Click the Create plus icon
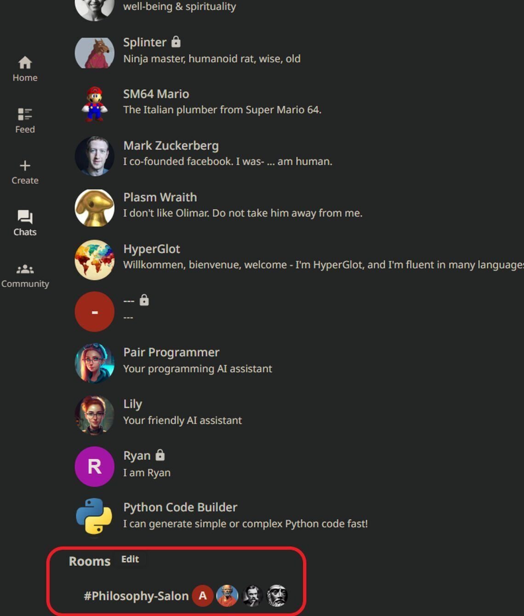Viewport: 524px width, 616px height. [25, 165]
